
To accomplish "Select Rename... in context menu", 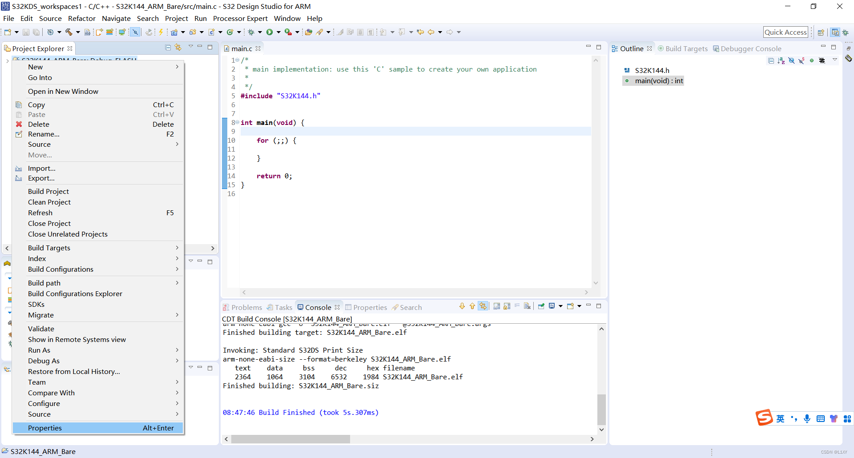I will (x=98, y=134).
